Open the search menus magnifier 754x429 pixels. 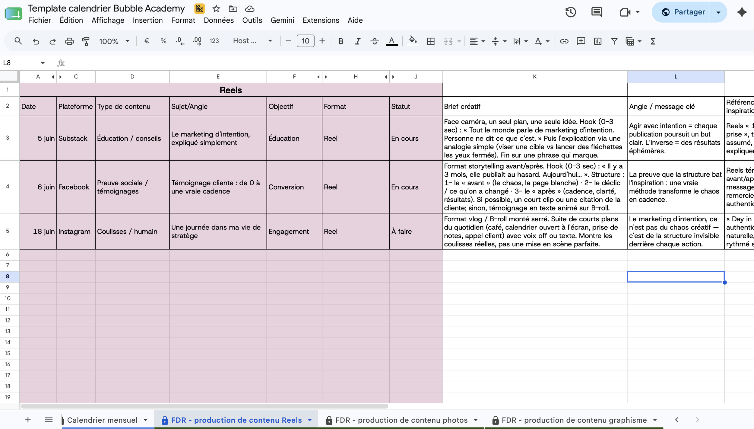point(18,41)
